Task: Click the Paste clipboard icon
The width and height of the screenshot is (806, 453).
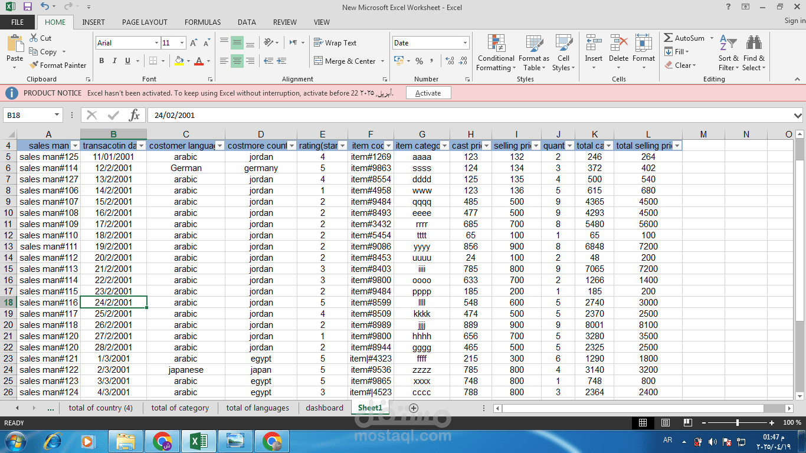Action: click(15, 44)
